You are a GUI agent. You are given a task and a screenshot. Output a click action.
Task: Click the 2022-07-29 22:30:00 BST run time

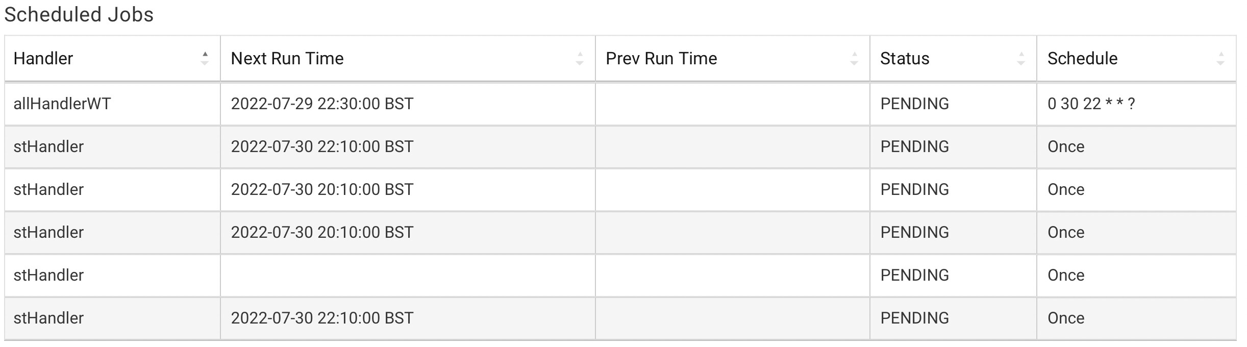[322, 104]
